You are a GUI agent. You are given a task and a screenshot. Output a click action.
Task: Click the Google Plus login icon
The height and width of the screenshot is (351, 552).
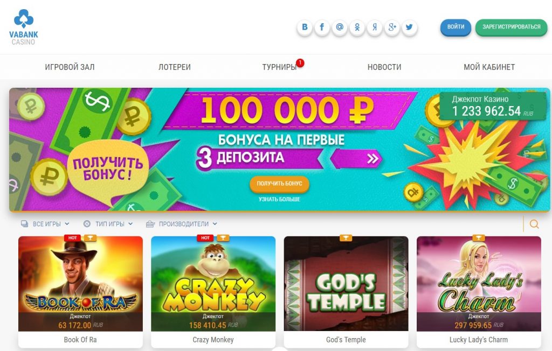point(392,27)
